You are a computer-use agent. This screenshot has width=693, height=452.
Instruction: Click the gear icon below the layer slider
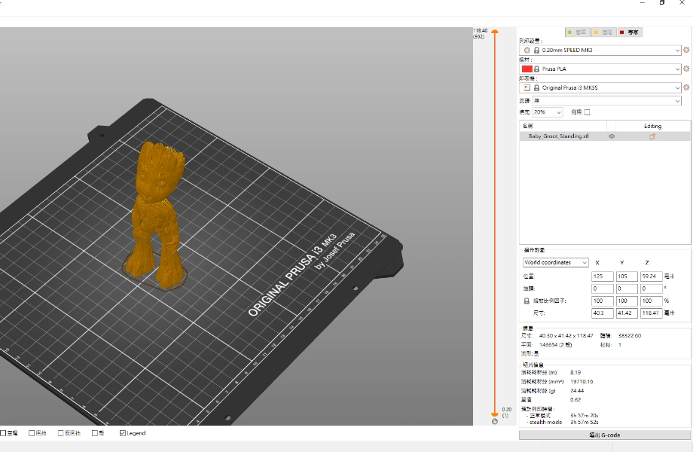tap(495, 422)
